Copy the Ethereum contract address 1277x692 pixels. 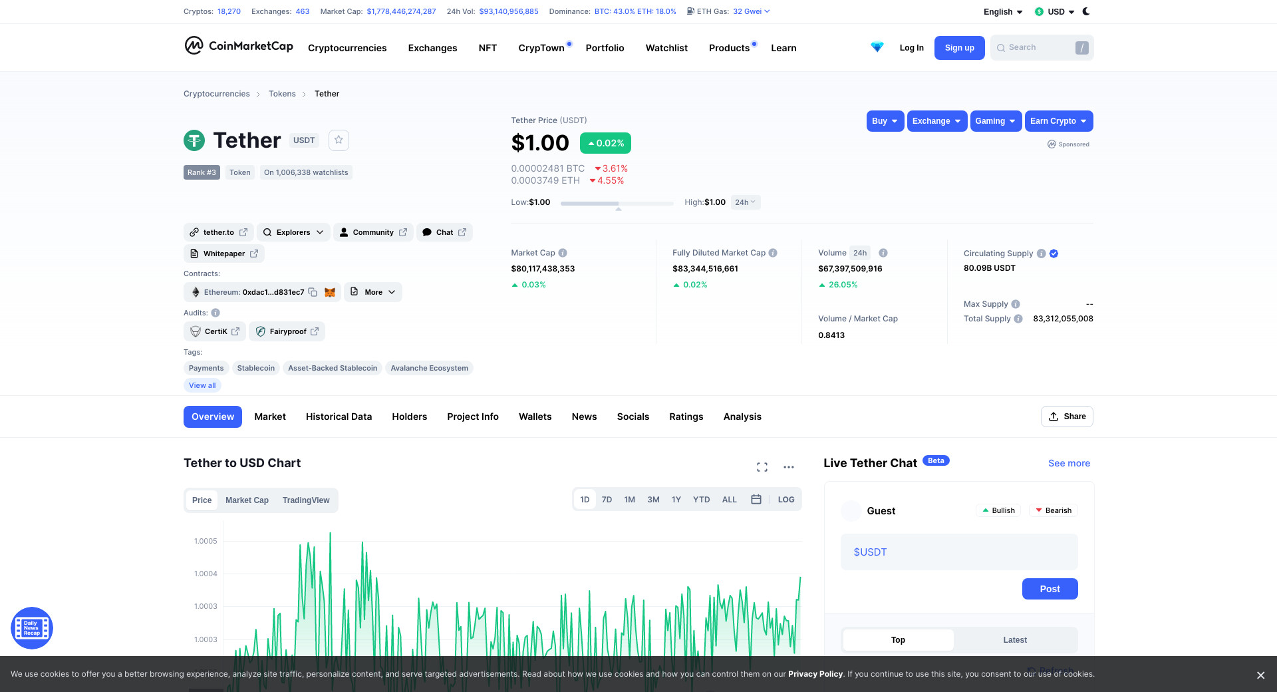pyautogui.click(x=313, y=292)
